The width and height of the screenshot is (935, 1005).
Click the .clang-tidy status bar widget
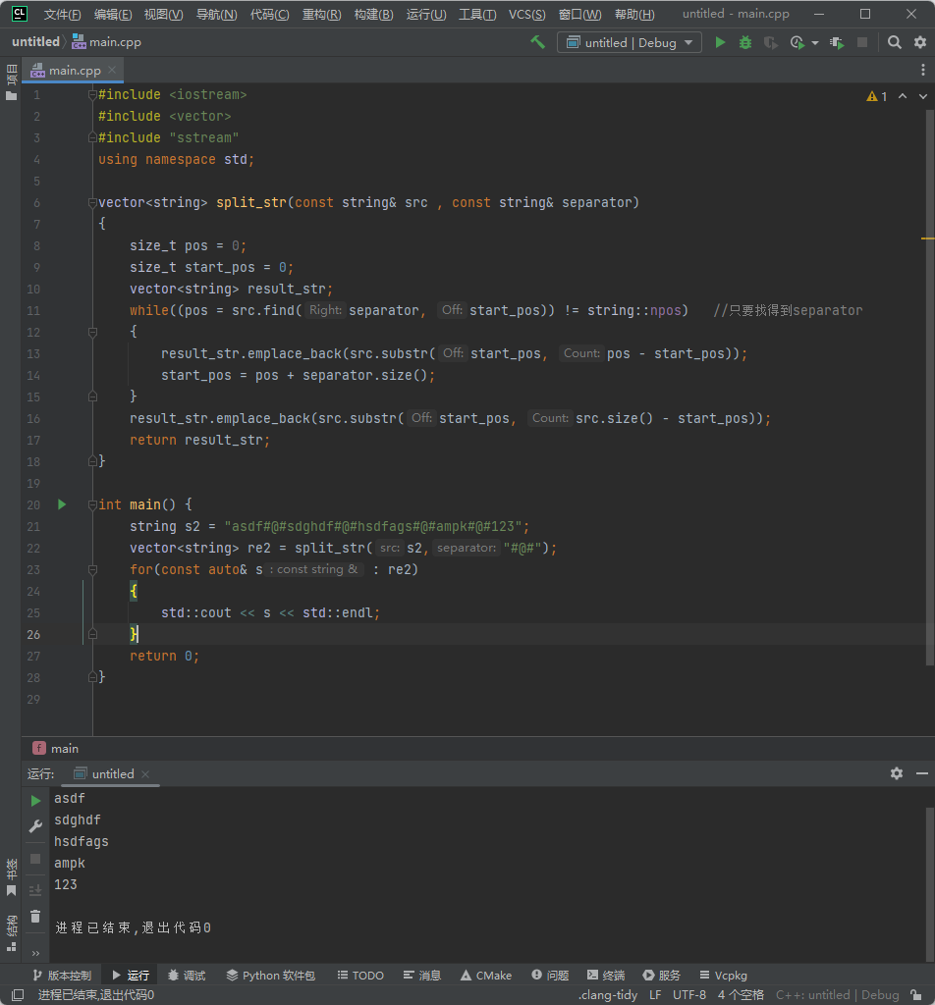point(608,995)
